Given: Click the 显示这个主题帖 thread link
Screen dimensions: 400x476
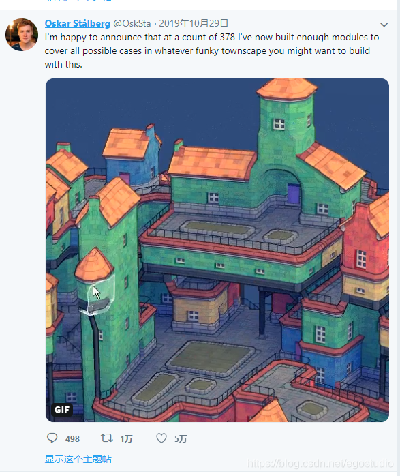Looking at the screenshot, I should (78, 459).
